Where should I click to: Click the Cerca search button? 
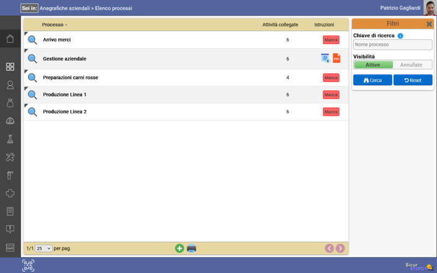tap(373, 80)
